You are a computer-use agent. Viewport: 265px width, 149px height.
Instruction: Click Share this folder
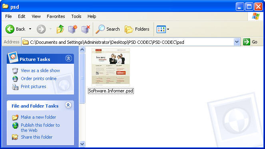[x=36, y=137]
